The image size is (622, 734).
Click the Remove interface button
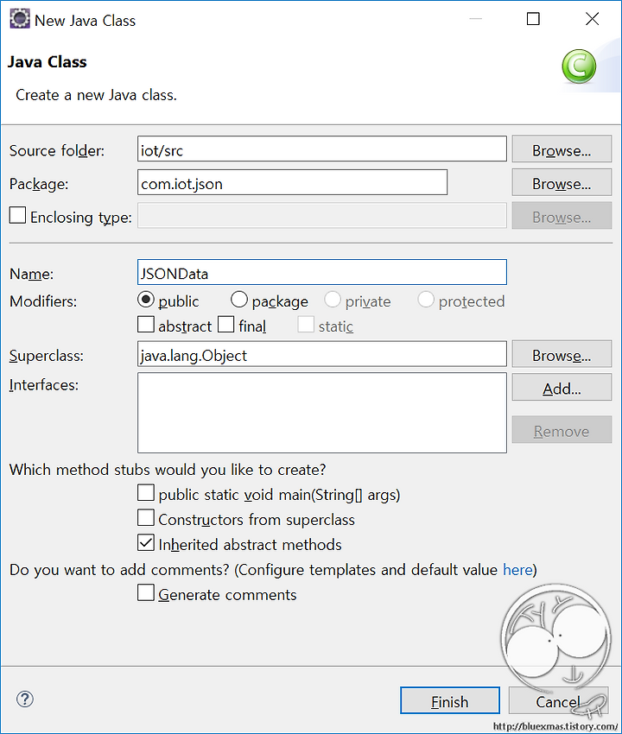562,430
